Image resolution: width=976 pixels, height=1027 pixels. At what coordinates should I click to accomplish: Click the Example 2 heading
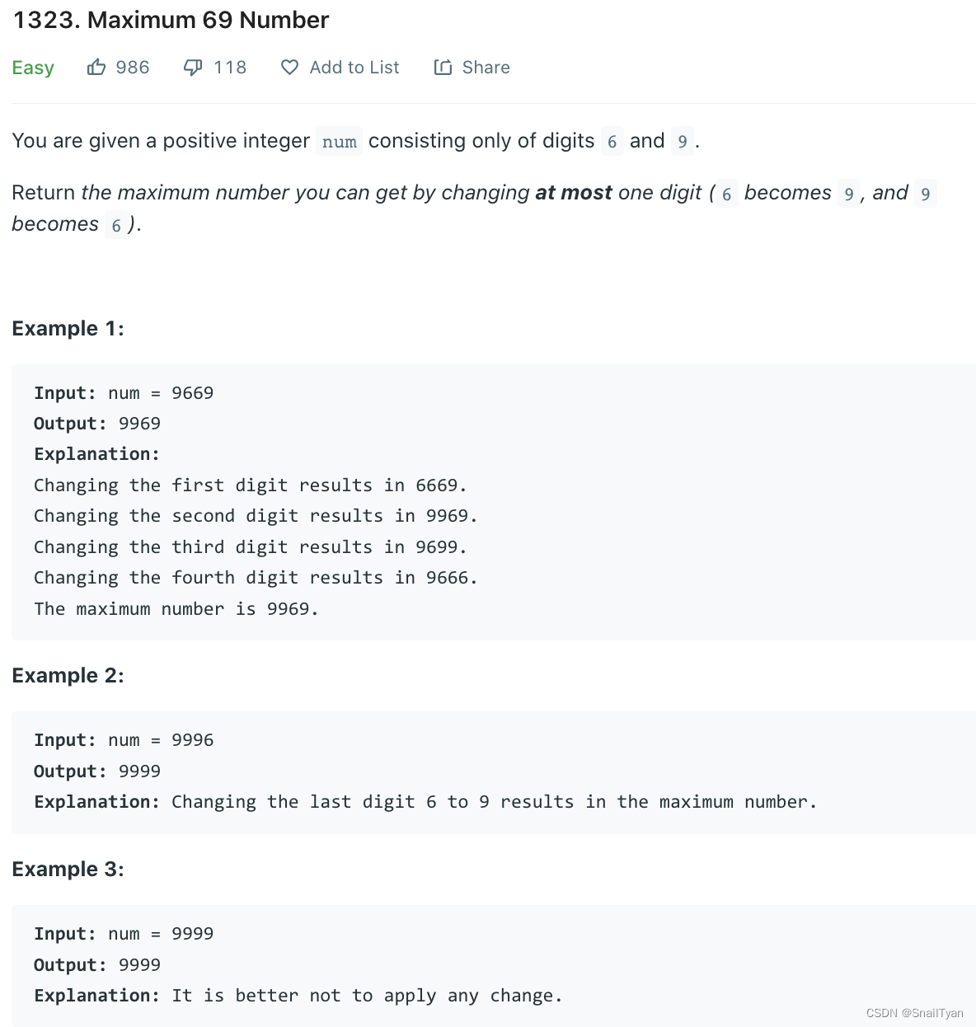coord(68,675)
